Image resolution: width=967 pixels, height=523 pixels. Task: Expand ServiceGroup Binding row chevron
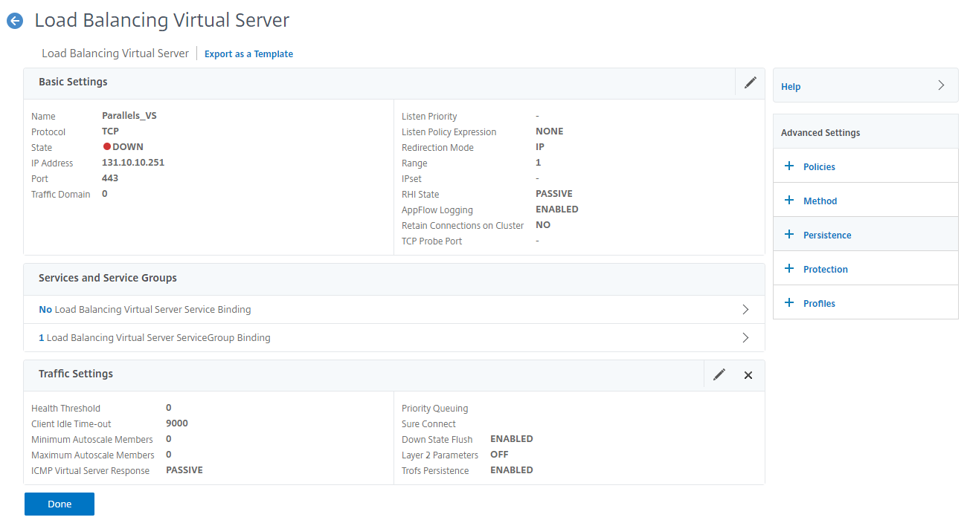click(x=745, y=338)
